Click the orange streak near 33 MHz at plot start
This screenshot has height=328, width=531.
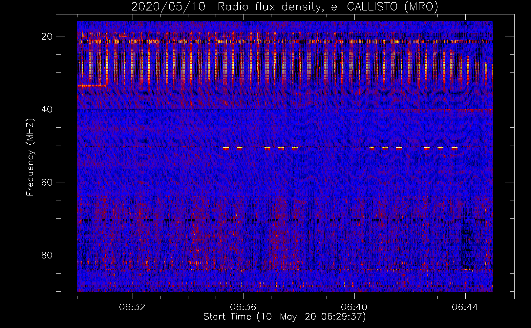92,86
